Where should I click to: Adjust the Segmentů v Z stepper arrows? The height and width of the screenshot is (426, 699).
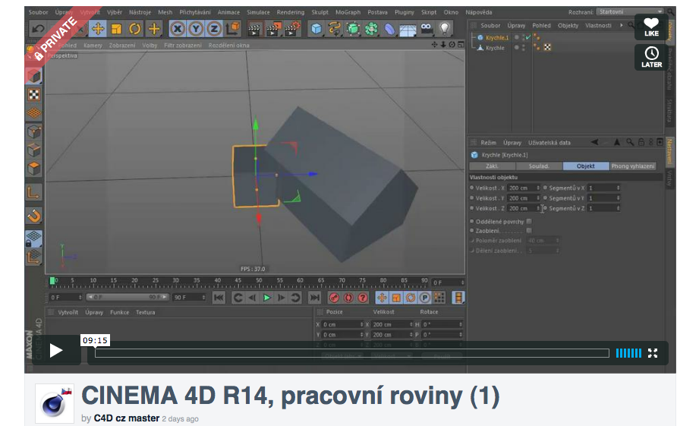(619, 208)
